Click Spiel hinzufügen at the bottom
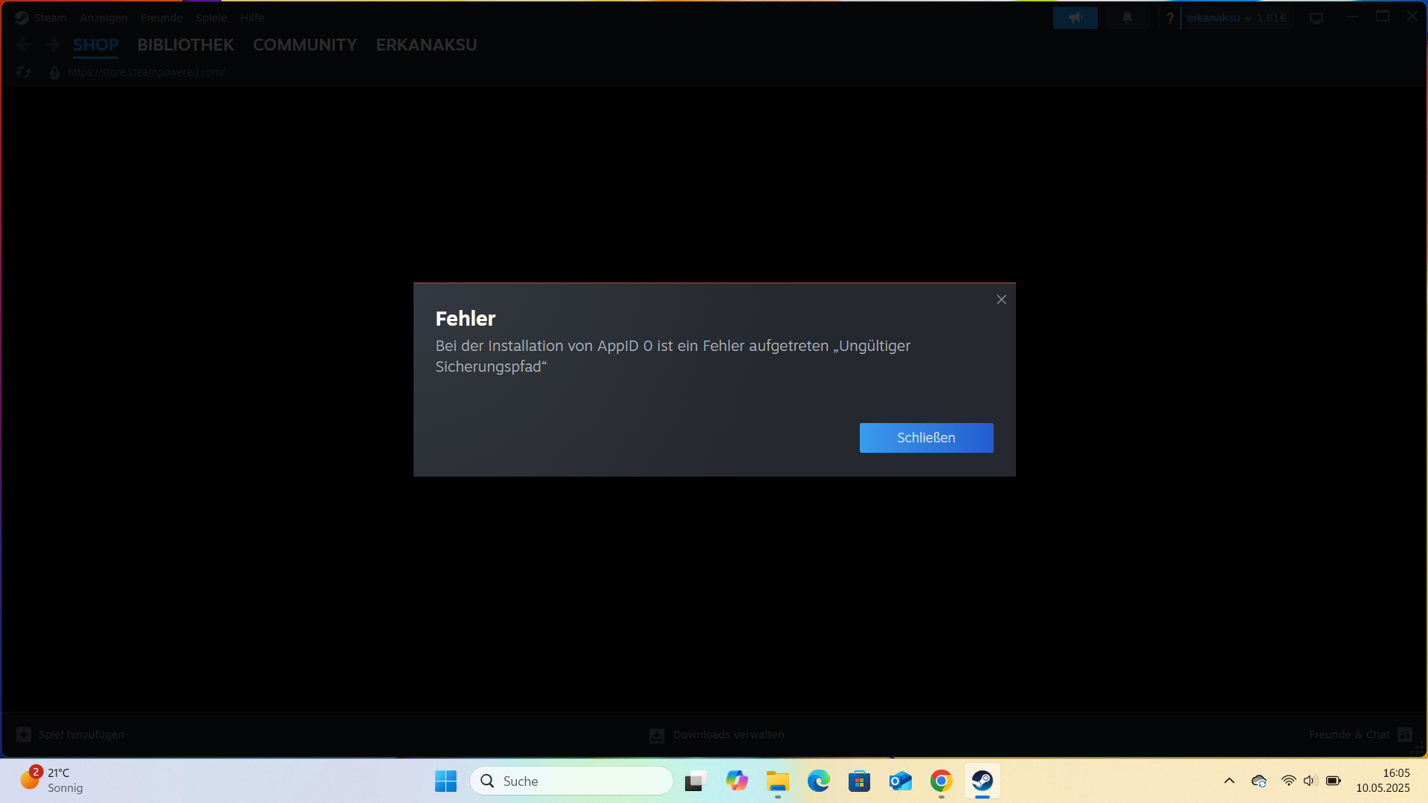This screenshot has width=1428, height=803. click(x=81, y=734)
